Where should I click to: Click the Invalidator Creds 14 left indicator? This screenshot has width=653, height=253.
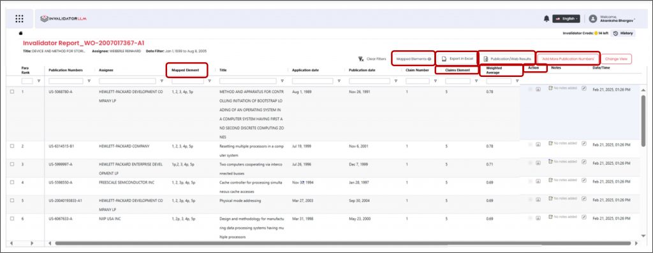(x=585, y=33)
